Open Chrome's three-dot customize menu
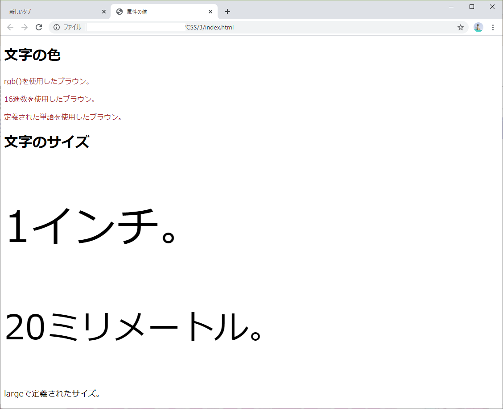 [493, 27]
